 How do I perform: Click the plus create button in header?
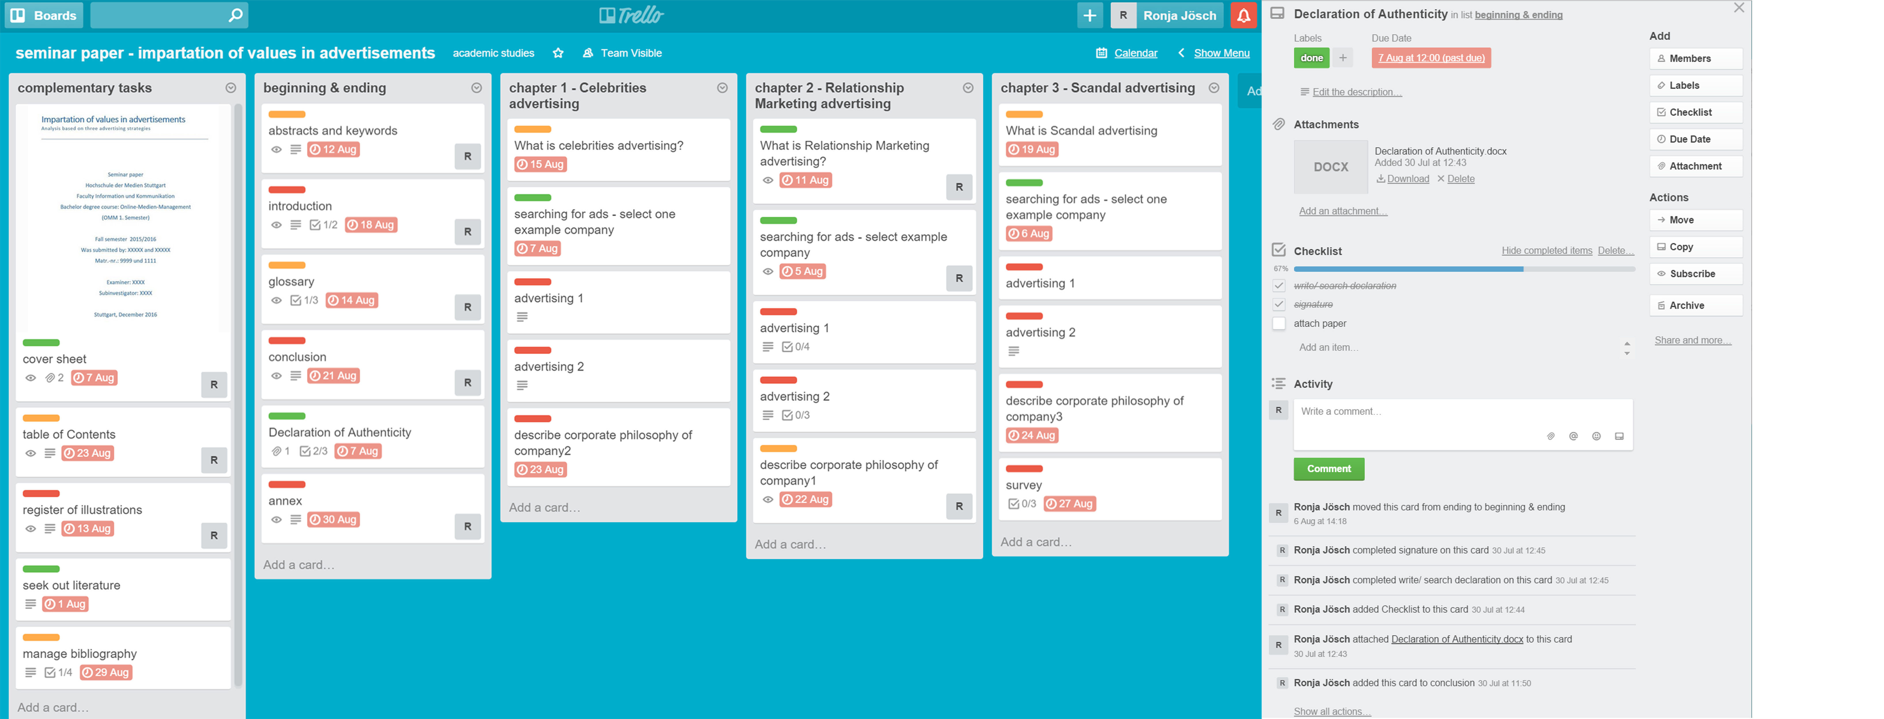[x=1090, y=15]
